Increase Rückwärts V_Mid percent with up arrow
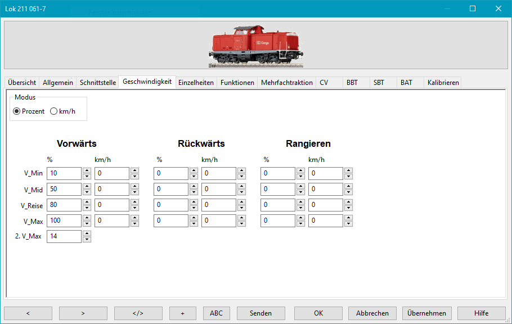Screen dimensions: 512x324 [194, 186]
